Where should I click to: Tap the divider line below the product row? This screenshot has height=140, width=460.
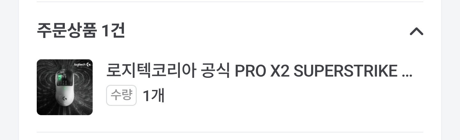(230, 132)
